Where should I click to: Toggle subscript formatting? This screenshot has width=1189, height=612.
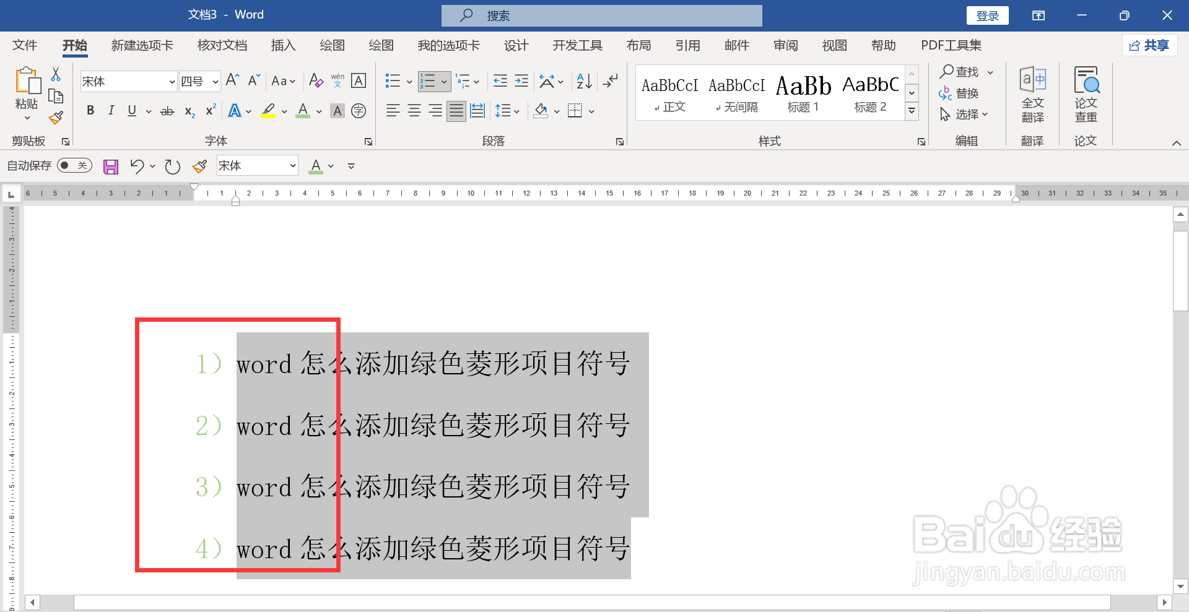(x=189, y=111)
